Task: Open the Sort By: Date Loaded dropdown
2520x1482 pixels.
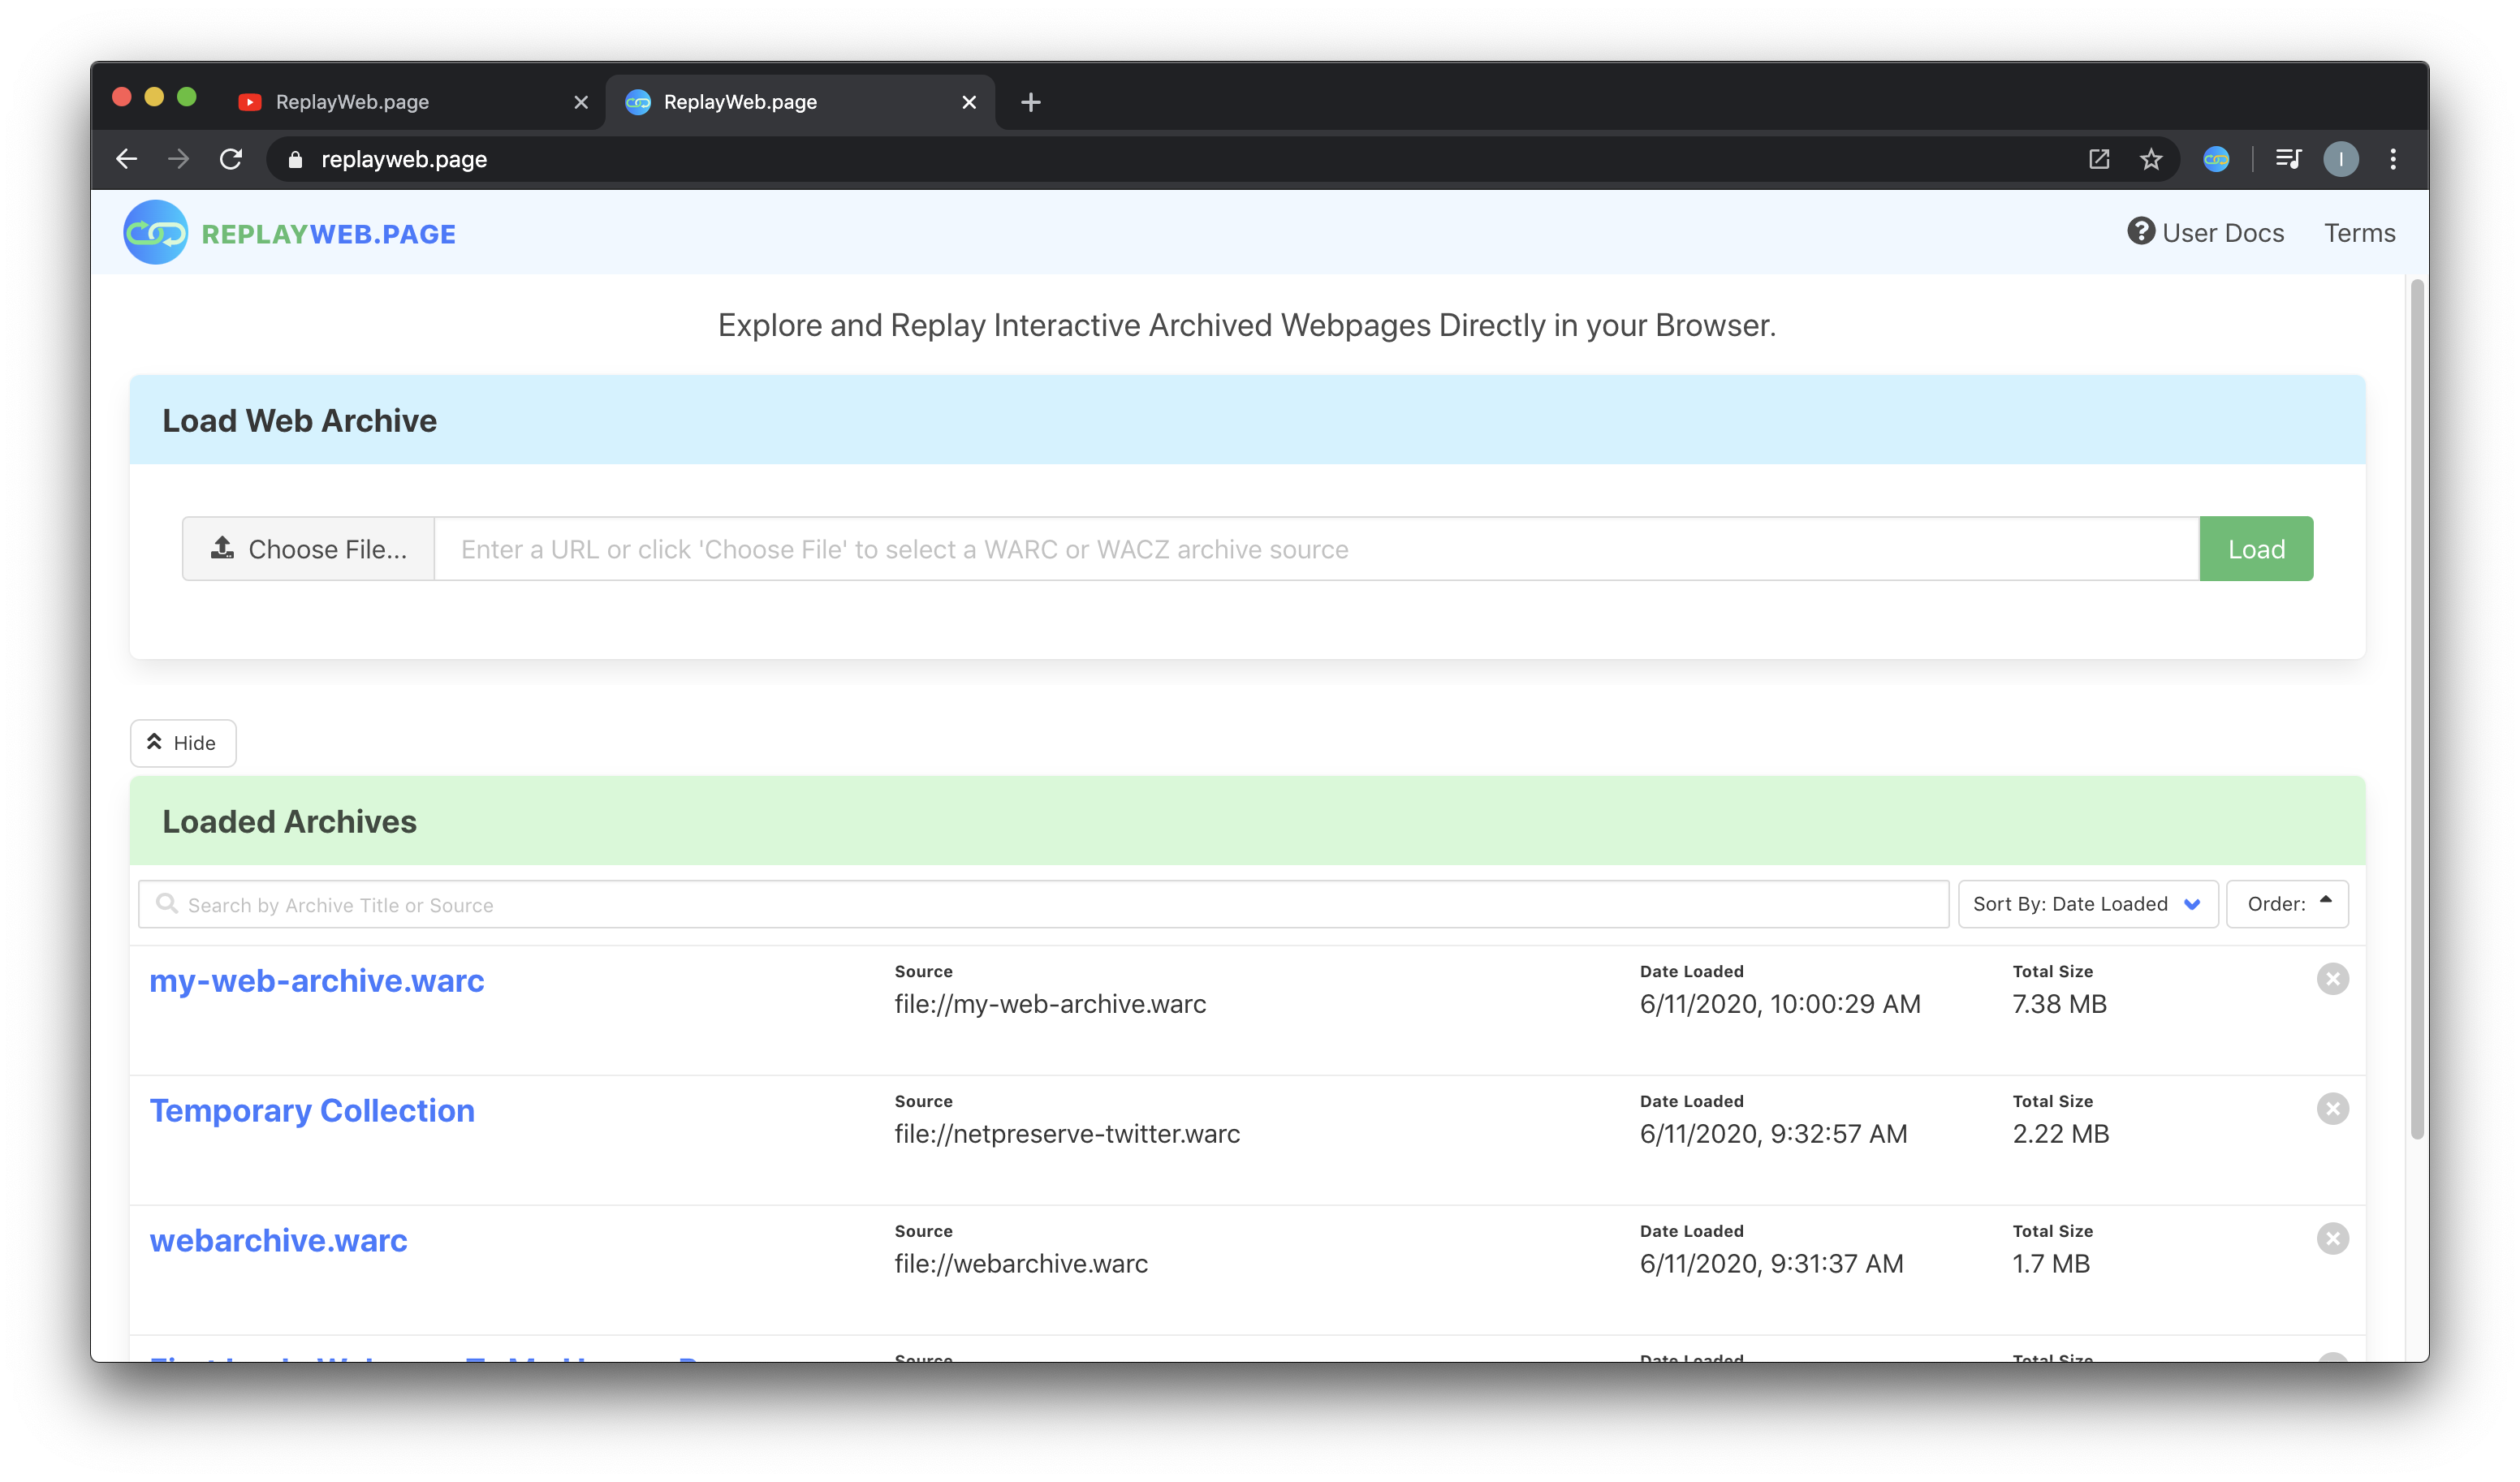Action: click(2088, 904)
